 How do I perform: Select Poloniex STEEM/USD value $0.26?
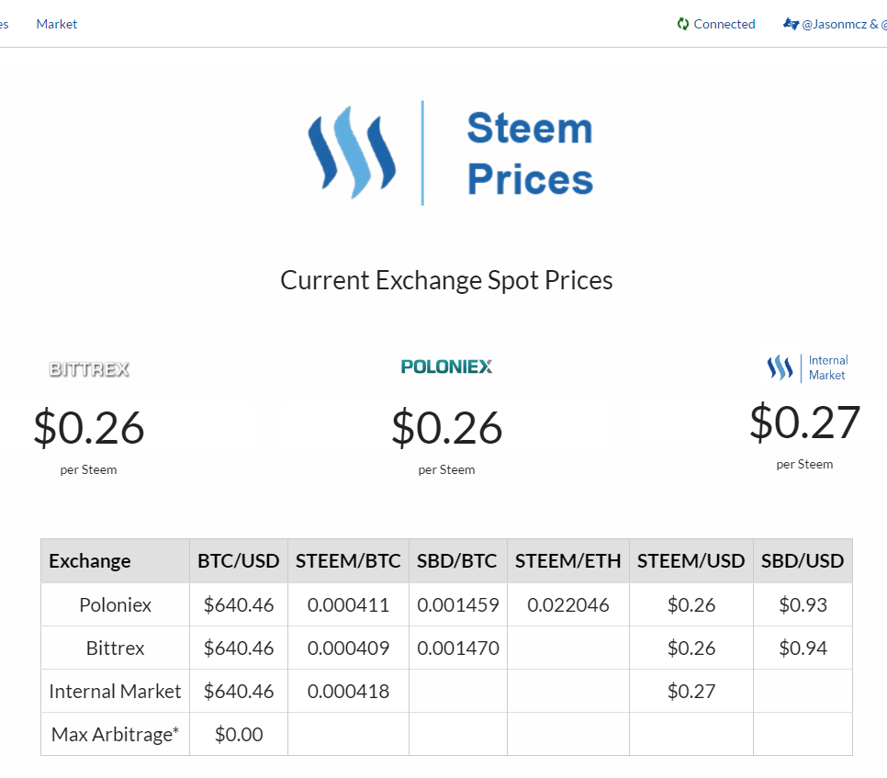[x=691, y=605]
